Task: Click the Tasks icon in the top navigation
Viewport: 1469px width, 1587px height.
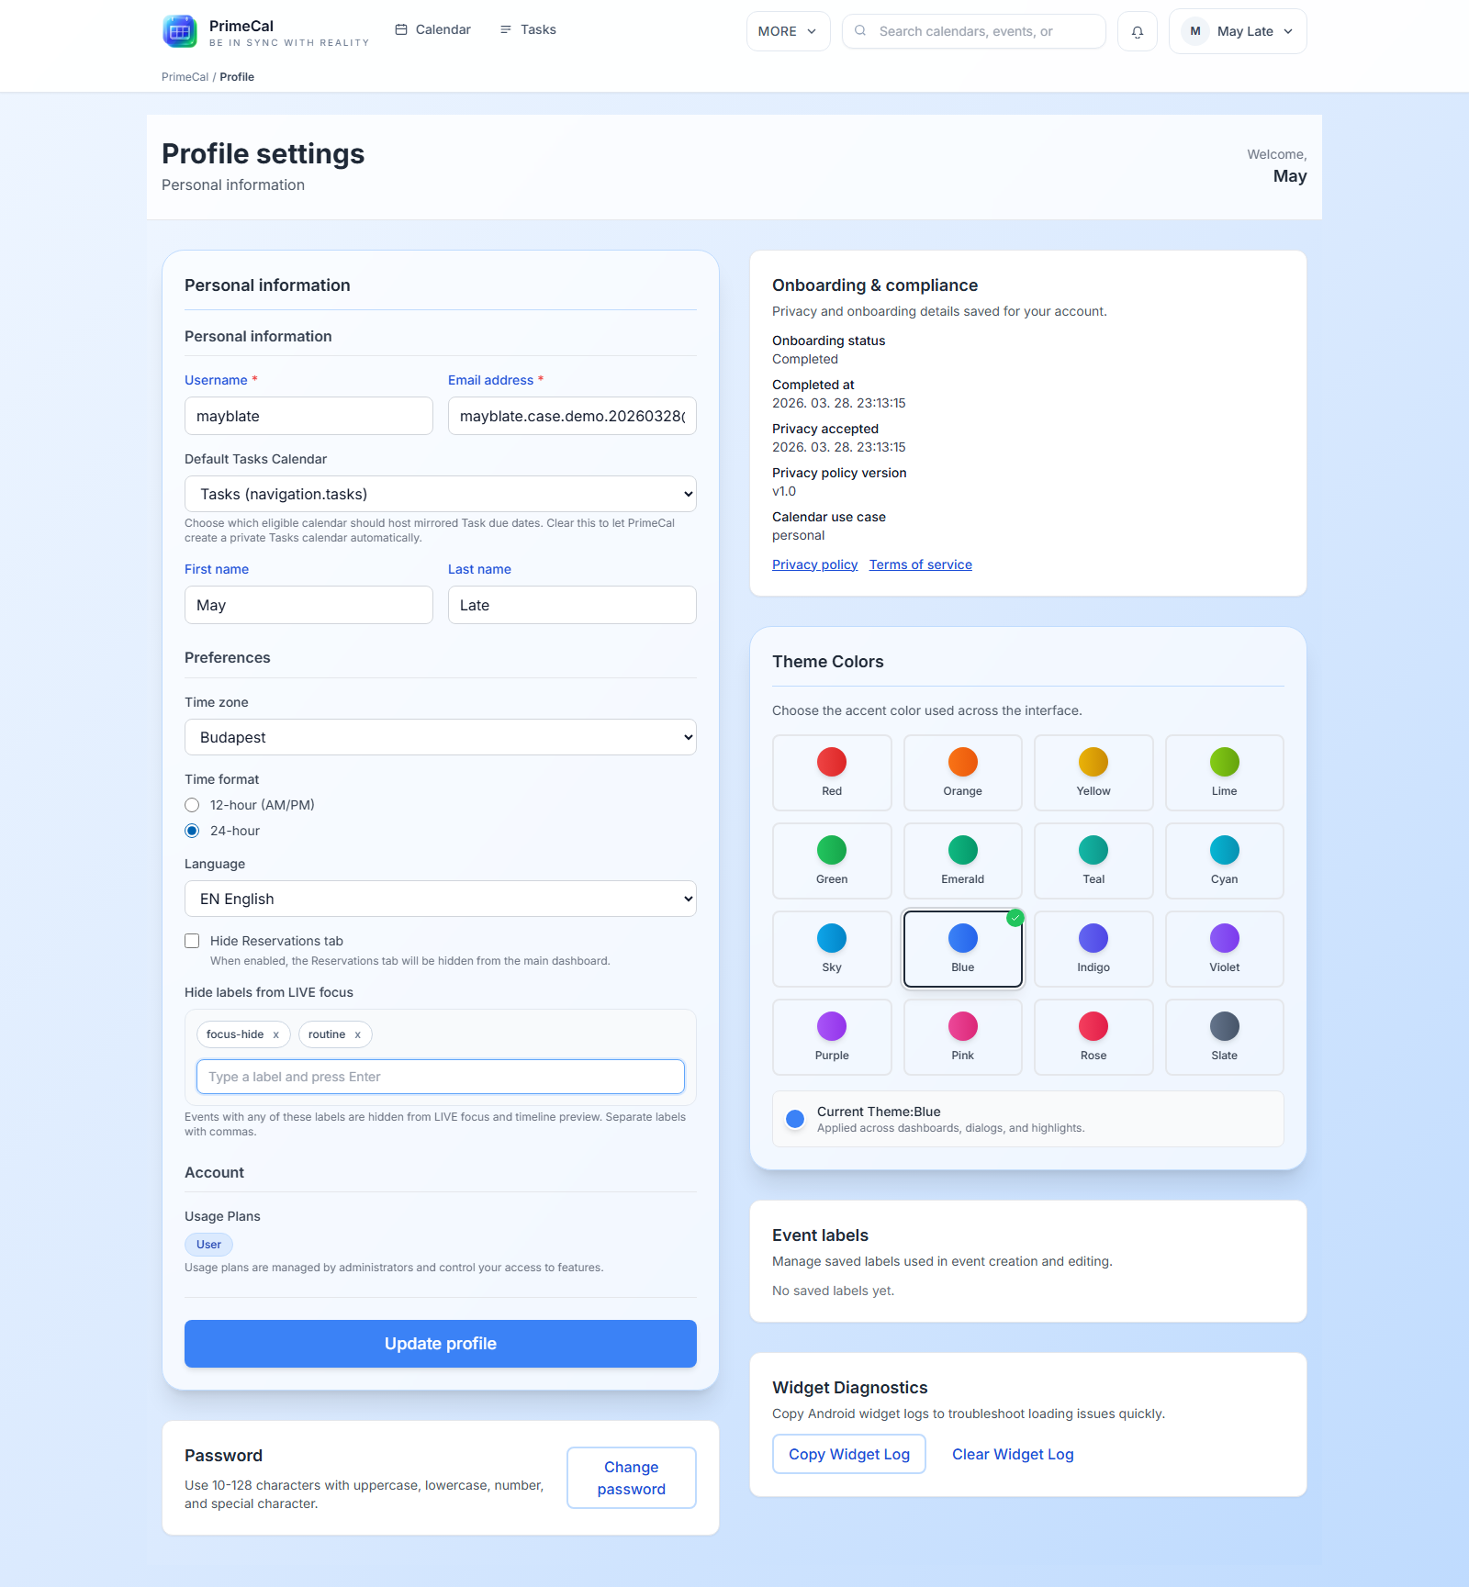Action: 504,28
